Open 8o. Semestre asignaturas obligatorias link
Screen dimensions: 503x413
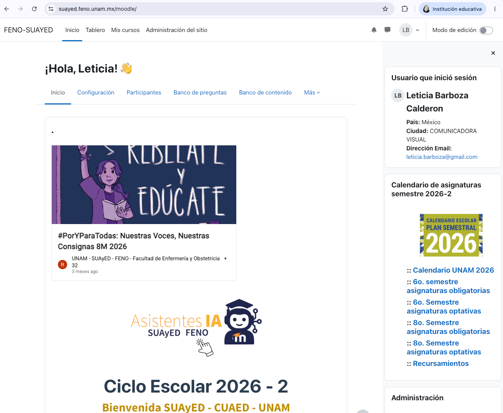click(x=448, y=327)
